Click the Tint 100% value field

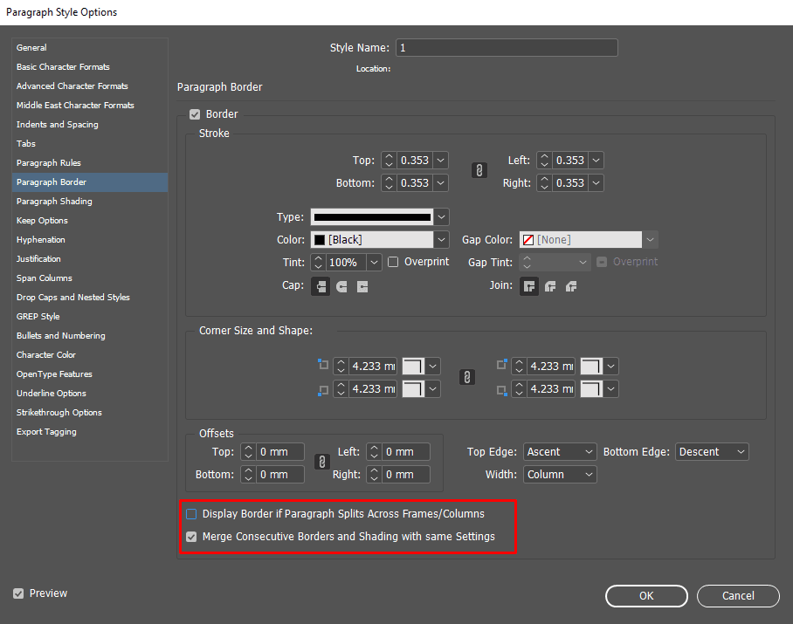[x=347, y=262]
